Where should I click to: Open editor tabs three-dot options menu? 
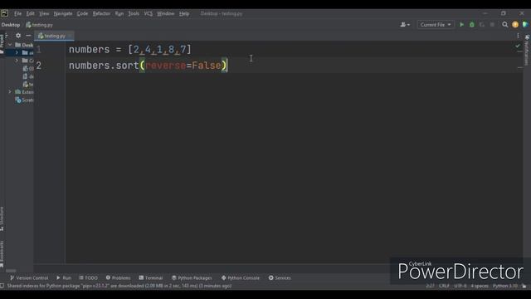(x=518, y=36)
